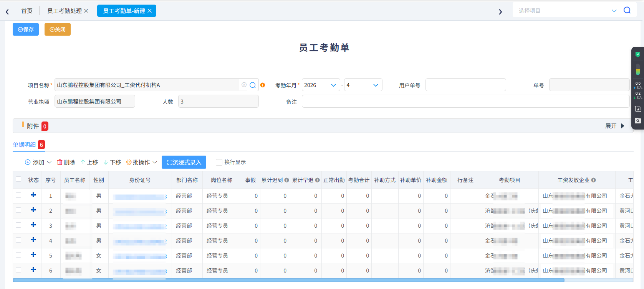Click the help icon next to 累计早退
Viewport: 644px width, 289px height.
(x=317, y=180)
